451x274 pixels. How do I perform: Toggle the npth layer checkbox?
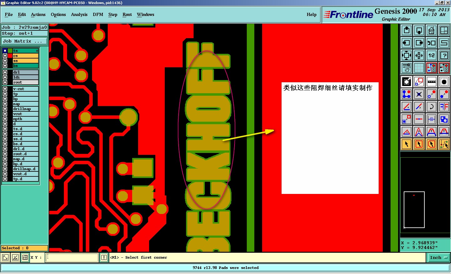point(5,119)
